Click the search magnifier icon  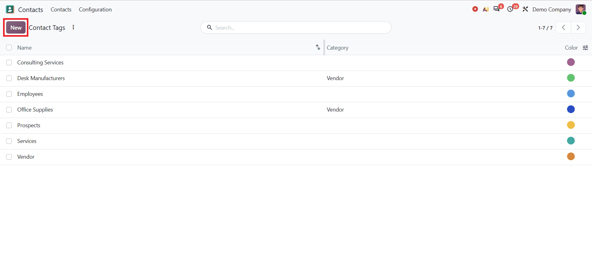(x=210, y=27)
